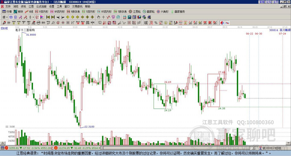Click the keyboard icon in status bar
This screenshot has height=156, width=291.
tap(2, 148)
